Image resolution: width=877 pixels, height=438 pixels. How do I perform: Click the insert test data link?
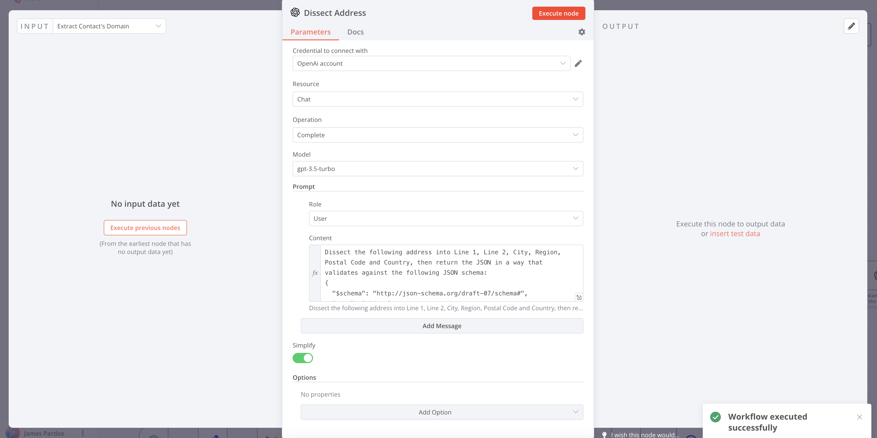point(735,233)
